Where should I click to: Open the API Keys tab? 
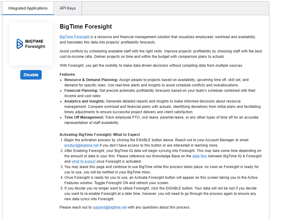click(x=68, y=8)
